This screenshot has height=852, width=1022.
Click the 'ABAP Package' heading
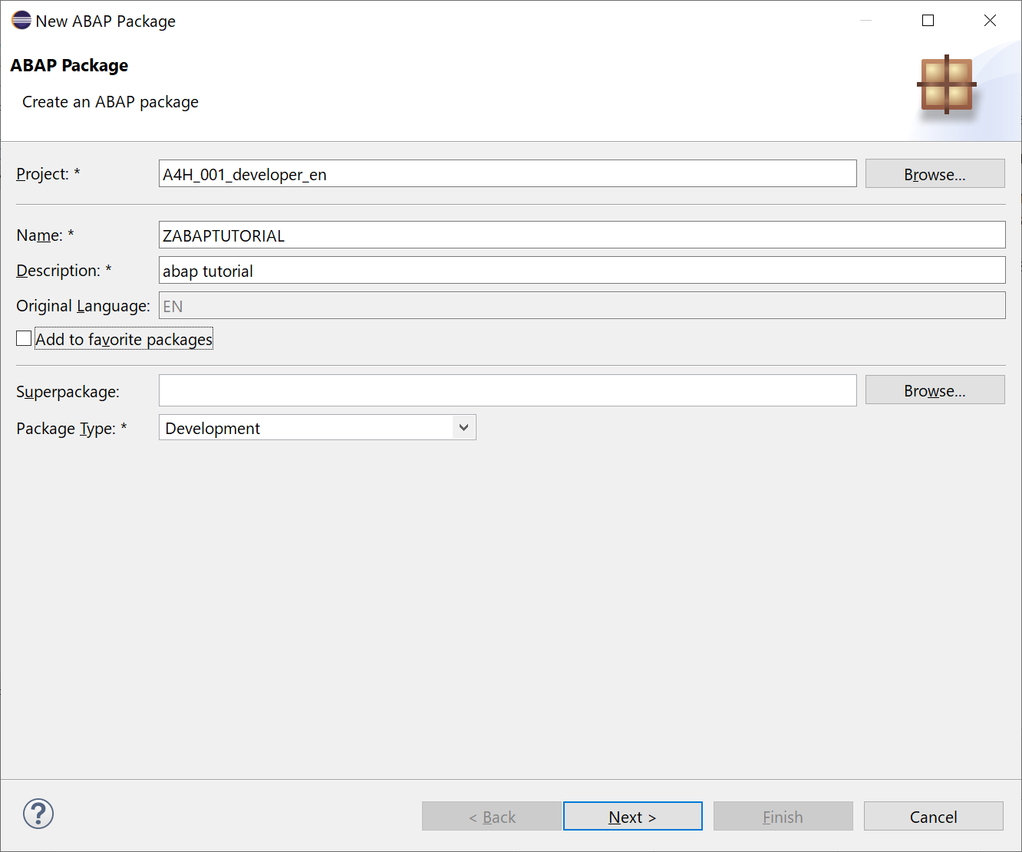69,66
